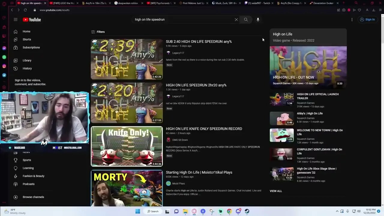Image resolution: width=384 pixels, height=216 pixels.
Task: Open Windows Start menu
Action: click(x=138, y=211)
